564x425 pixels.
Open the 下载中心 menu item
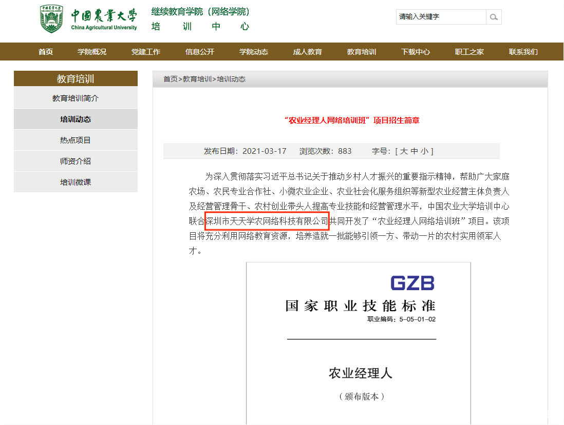pos(416,52)
